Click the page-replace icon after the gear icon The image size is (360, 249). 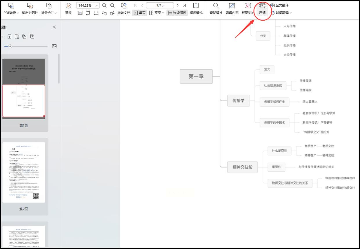click(x=25, y=37)
